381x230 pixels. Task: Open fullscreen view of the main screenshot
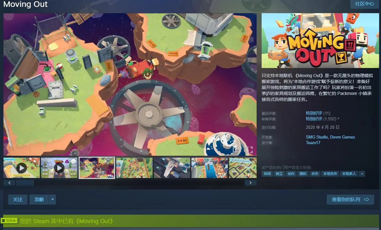pos(250,149)
